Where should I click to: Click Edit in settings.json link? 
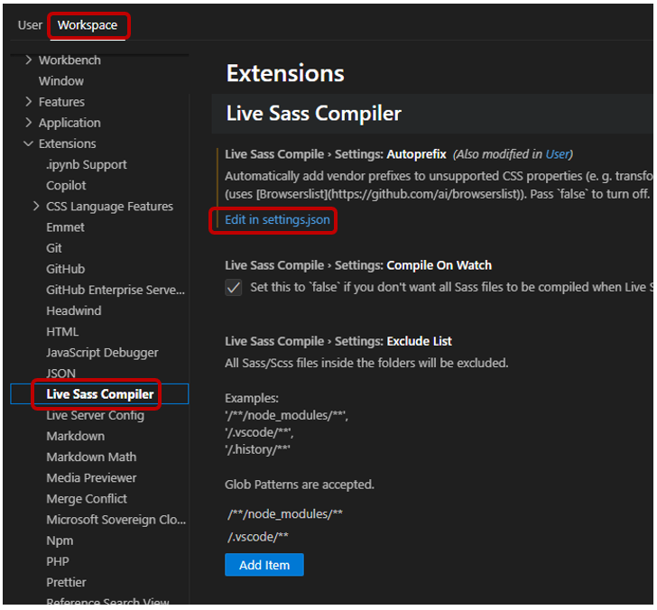tap(277, 219)
